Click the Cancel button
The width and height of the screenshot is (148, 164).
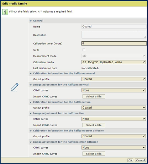(x=140, y=160)
